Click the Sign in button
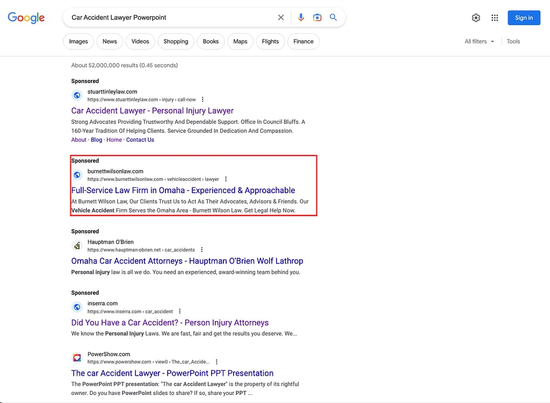 tap(524, 18)
